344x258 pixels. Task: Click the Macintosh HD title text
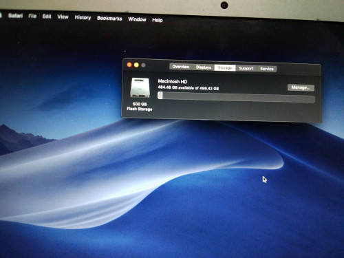173,81
